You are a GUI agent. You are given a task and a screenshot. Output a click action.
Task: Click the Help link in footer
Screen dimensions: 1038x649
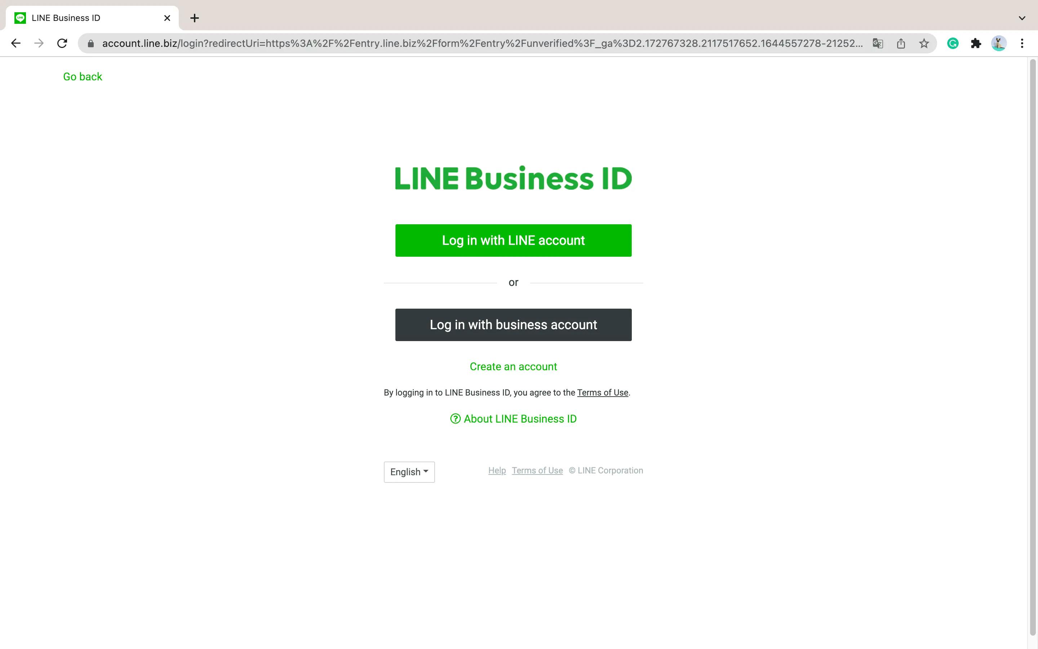[x=497, y=470]
